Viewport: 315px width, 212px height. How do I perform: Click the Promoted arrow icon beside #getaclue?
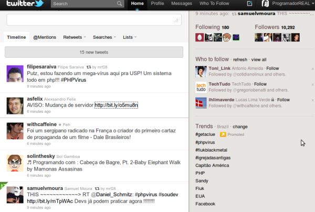(223, 134)
